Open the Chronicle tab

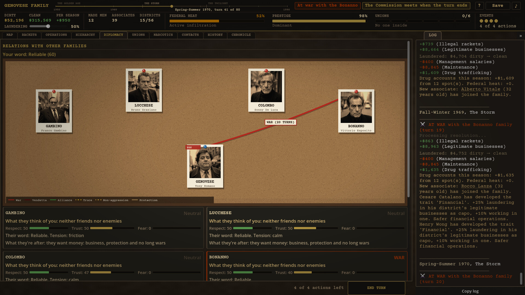[241, 35]
